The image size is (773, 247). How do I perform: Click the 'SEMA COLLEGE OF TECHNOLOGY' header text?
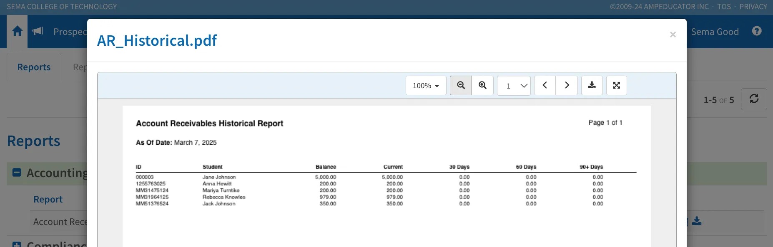point(62,7)
